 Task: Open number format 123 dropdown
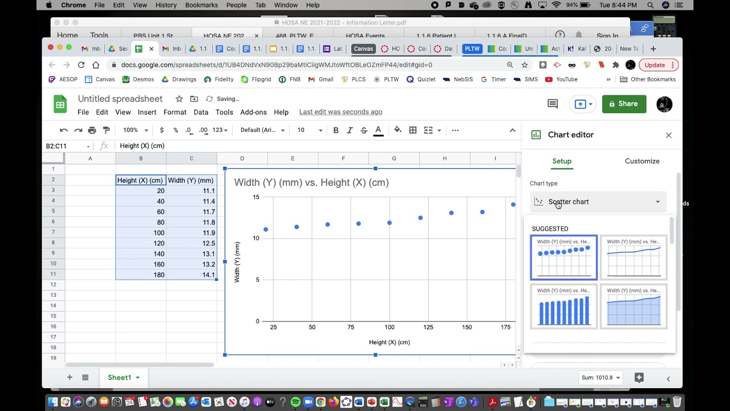220,130
